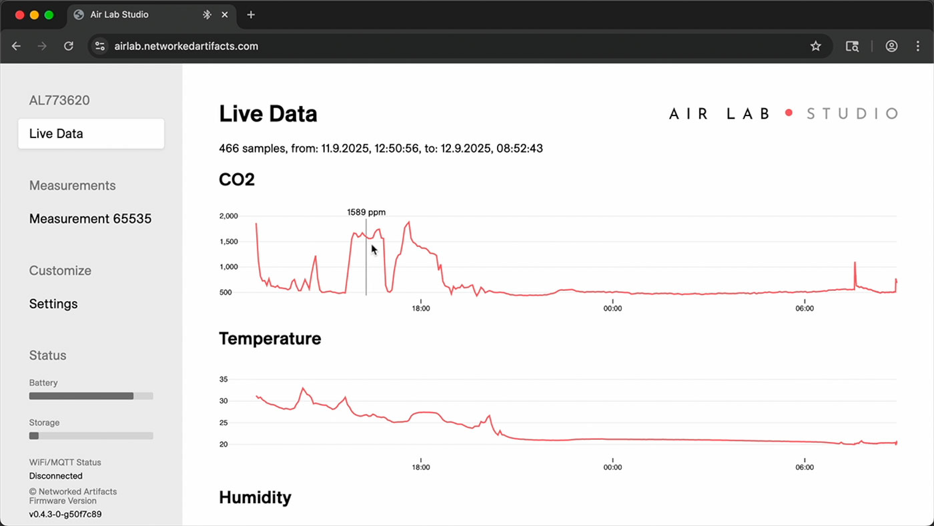This screenshot has width=934, height=526.
Task: Click the lens search icon in the toolbar
Action: click(852, 46)
